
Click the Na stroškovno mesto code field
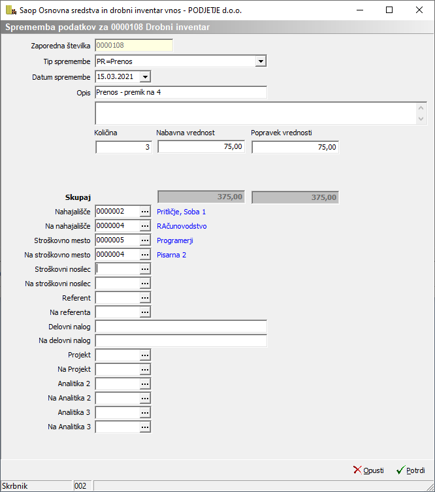tap(118, 255)
